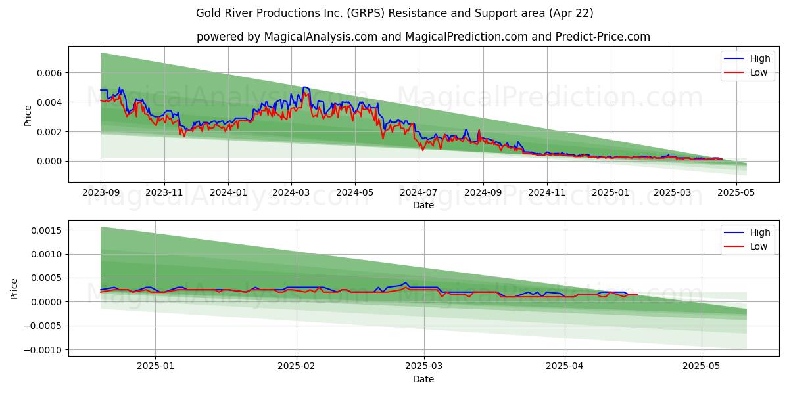Click the −0.0005 price tick label
The width and height of the screenshot is (789, 394).
coord(43,326)
